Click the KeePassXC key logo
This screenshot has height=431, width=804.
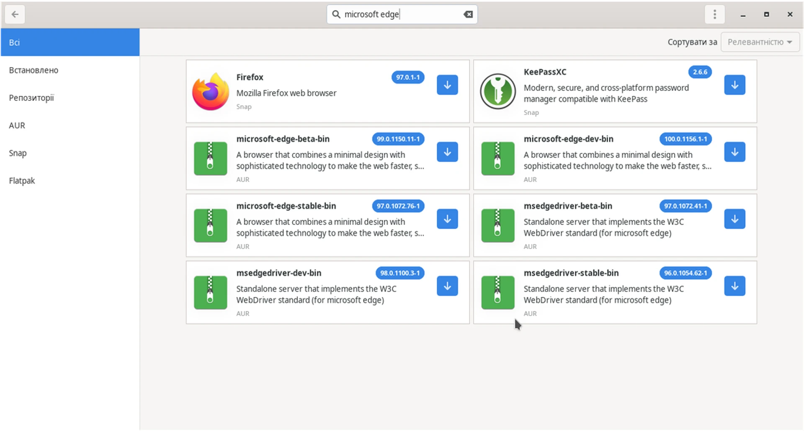[498, 91]
